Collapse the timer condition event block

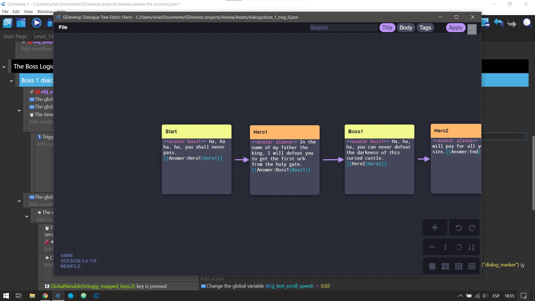[x=19, y=111]
